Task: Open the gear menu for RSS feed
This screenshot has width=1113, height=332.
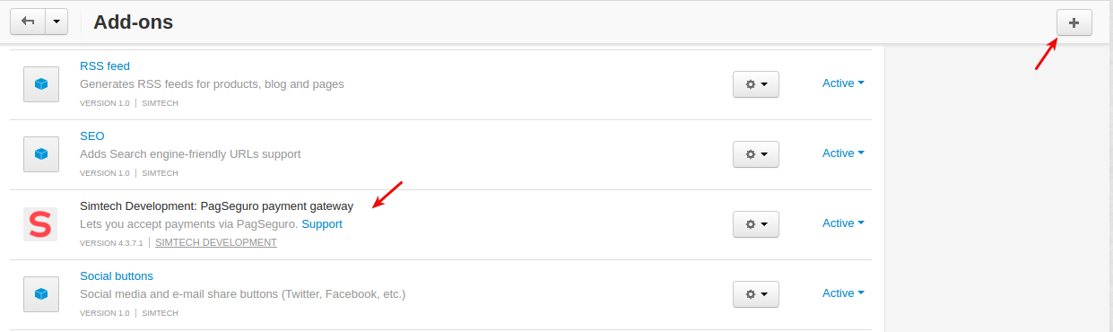Action: [x=755, y=83]
